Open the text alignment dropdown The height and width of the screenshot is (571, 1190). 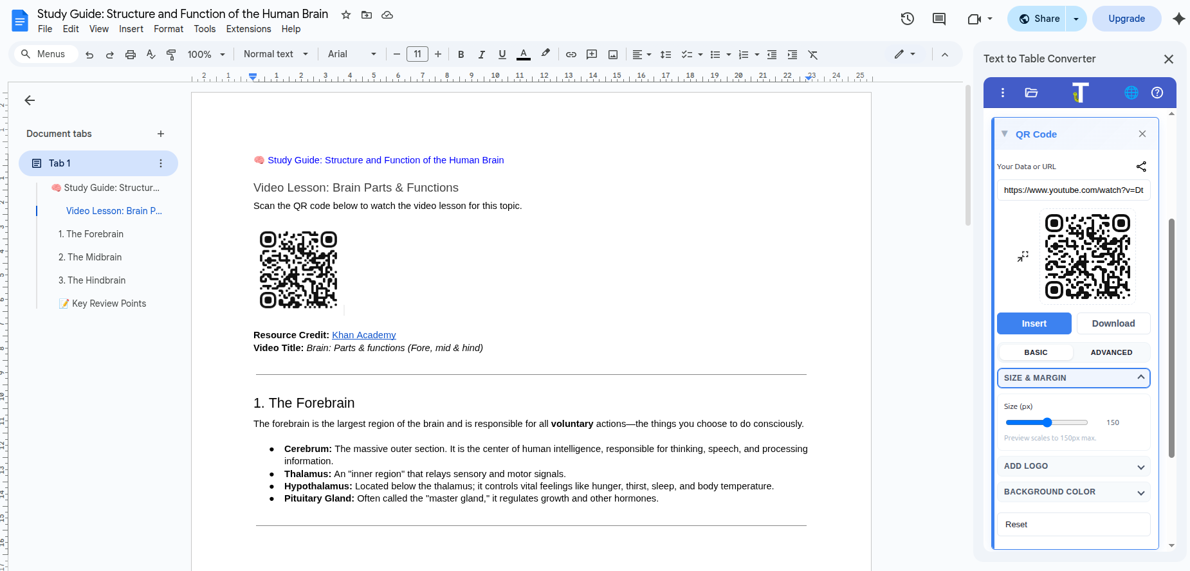(642, 55)
